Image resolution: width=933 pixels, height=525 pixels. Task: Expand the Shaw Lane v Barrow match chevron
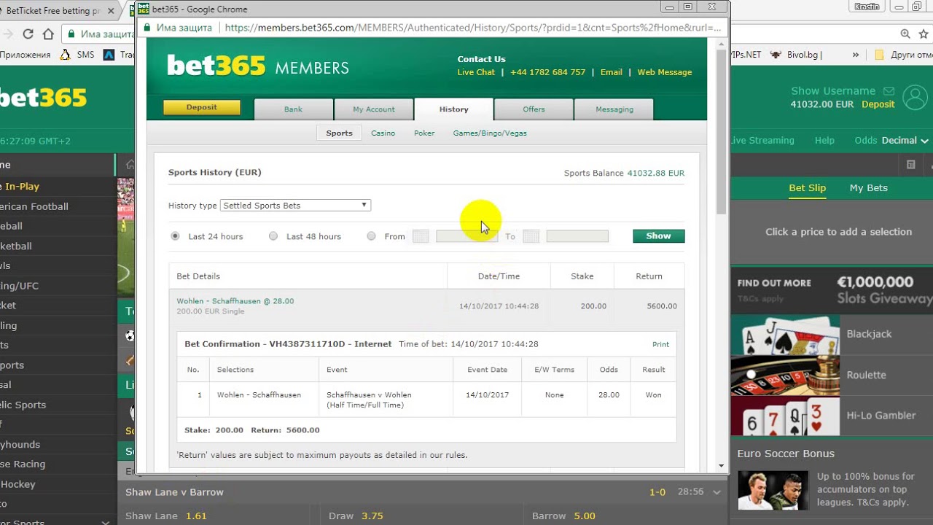pos(717,492)
